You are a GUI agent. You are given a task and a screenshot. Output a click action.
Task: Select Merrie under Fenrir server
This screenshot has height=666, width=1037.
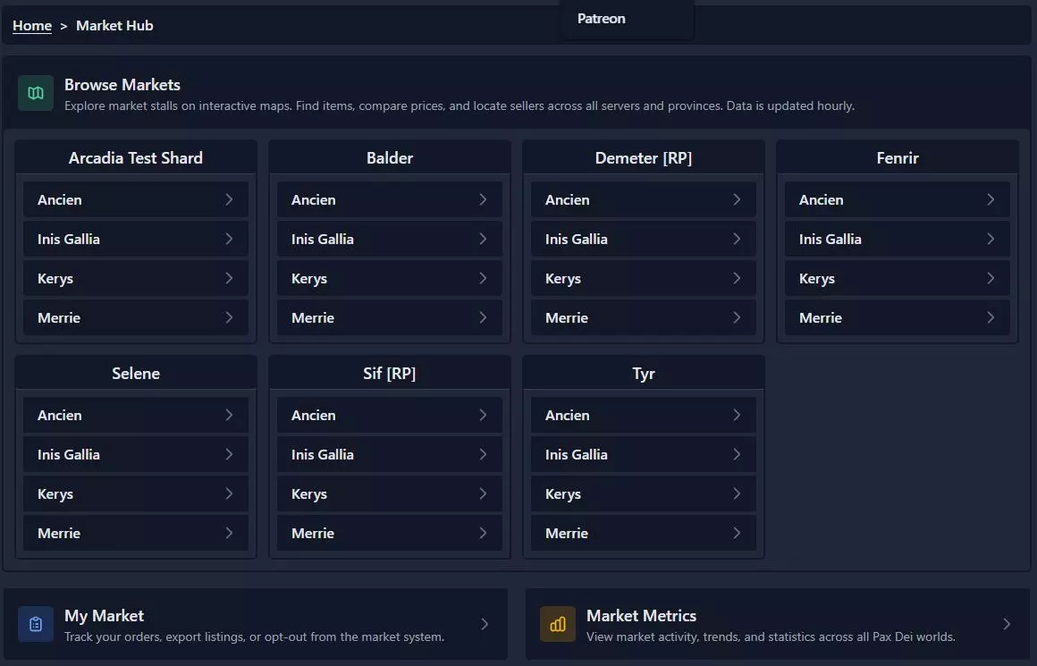point(821,317)
